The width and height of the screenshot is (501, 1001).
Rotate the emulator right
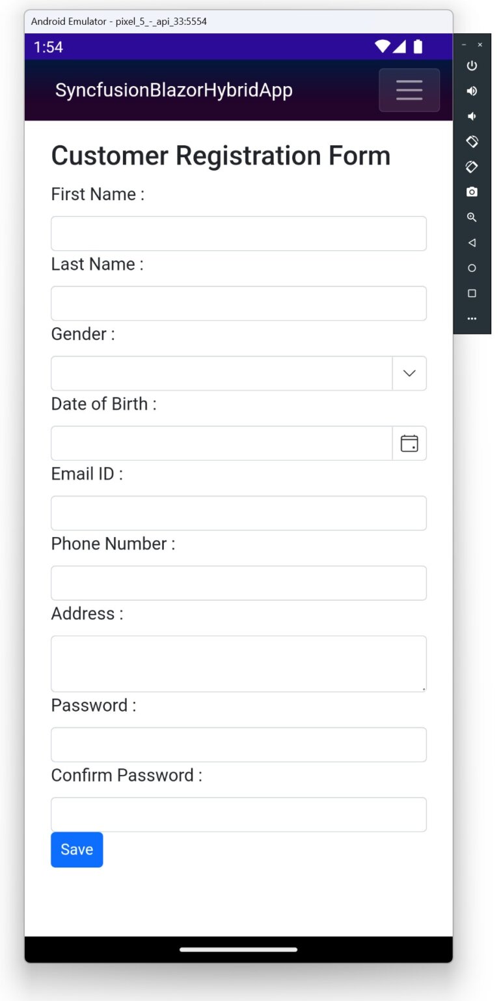click(472, 166)
